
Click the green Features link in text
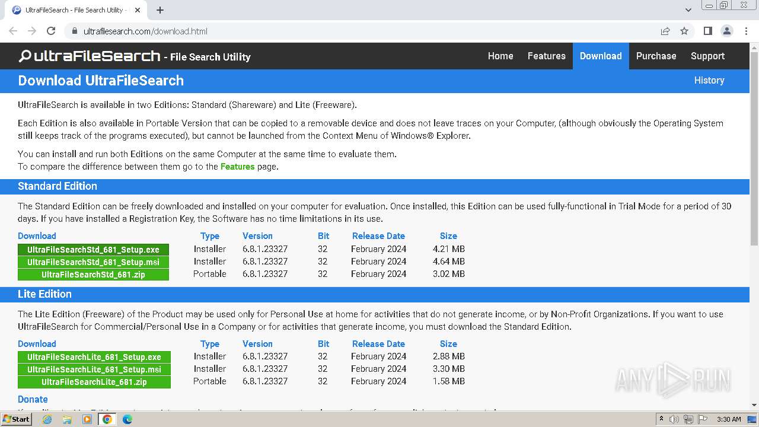(237, 167)
